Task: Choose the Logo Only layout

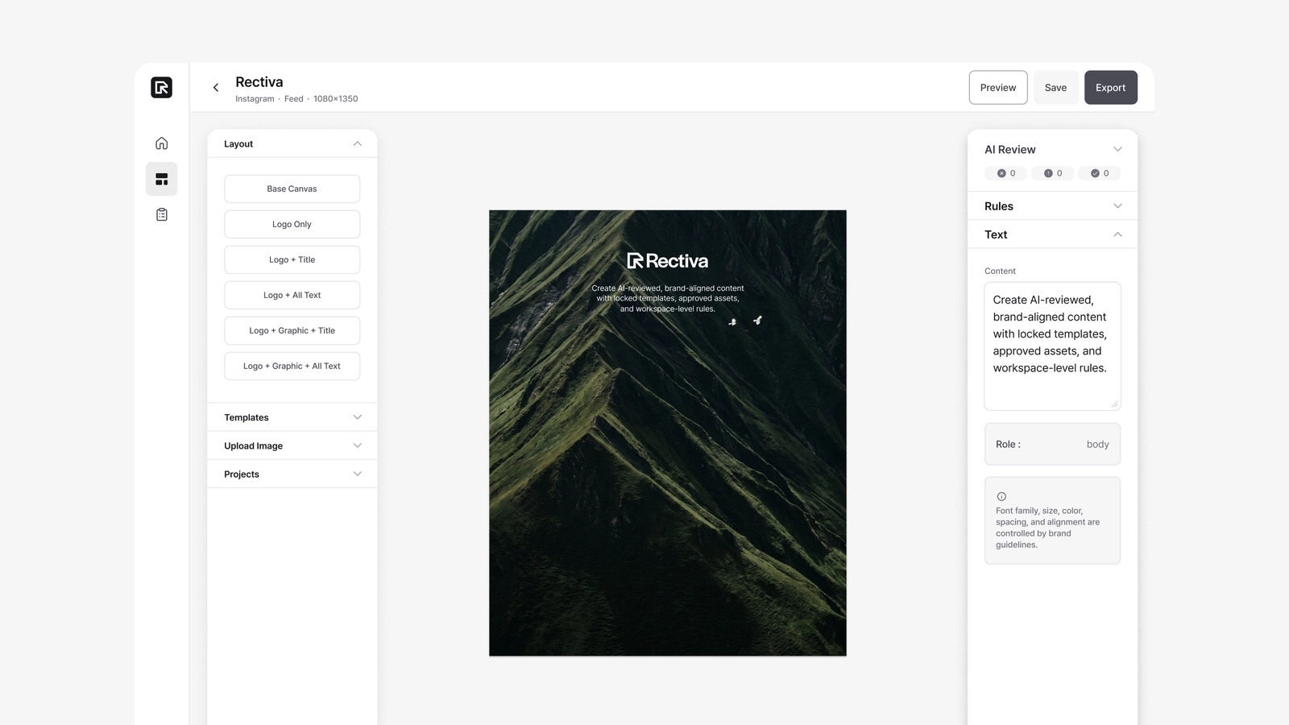Action: pos(292,224)
